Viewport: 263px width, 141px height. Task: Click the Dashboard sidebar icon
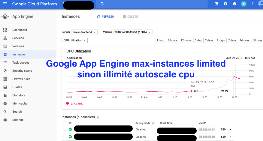[x=5, y=30]
